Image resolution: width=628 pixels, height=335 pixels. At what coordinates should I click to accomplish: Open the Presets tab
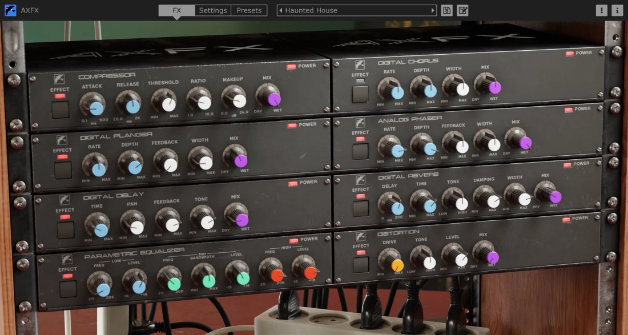[249, 10]
